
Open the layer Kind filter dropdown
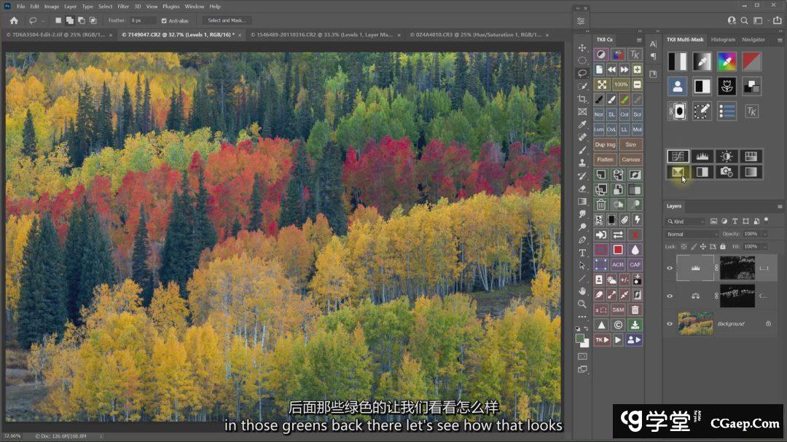pos(686,221)
